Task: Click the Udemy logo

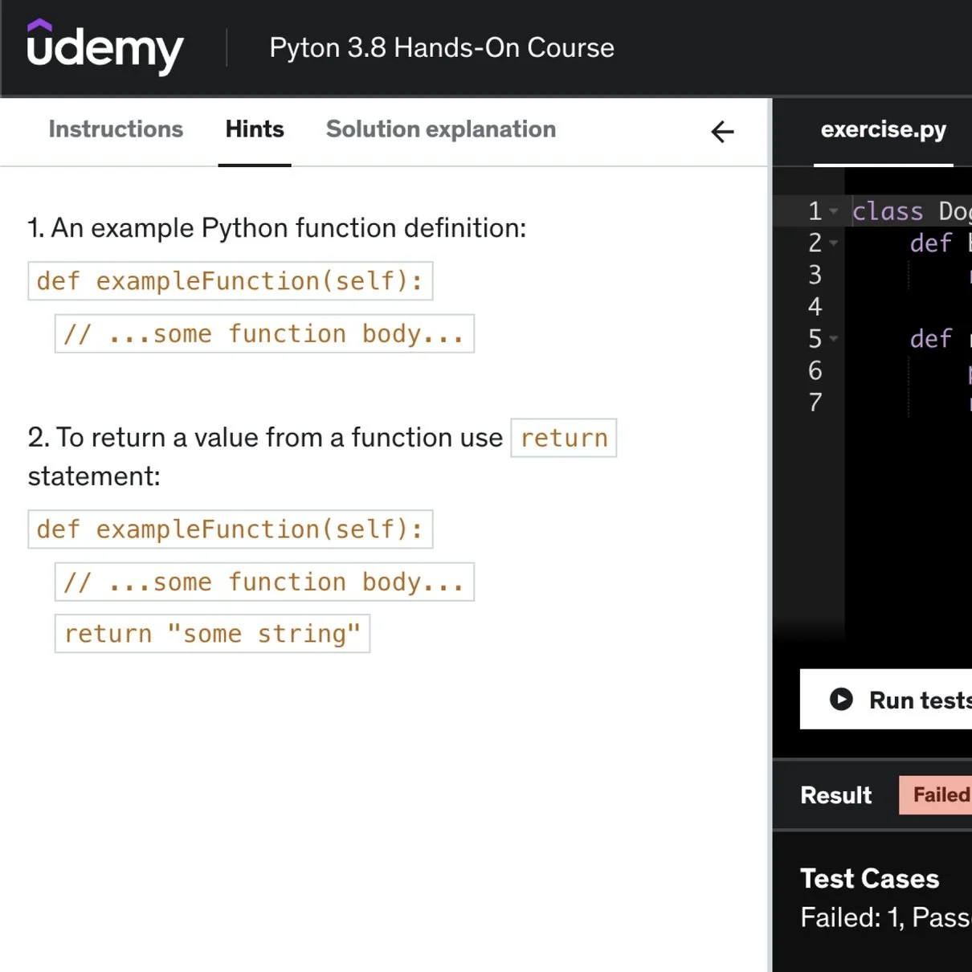Action: click(x=105, y=47)
